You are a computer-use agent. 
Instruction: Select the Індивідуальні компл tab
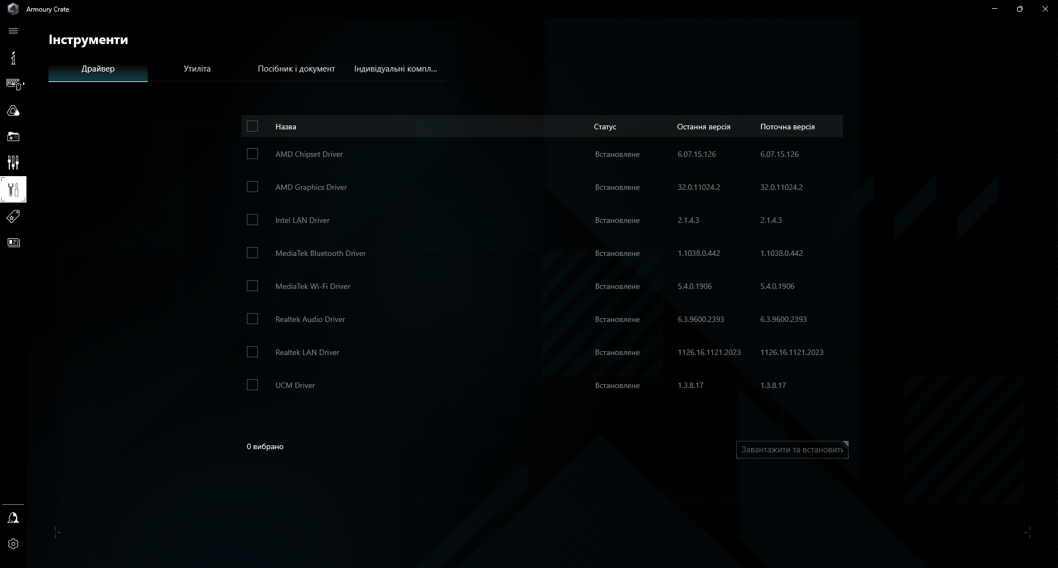[x=395, y=69]
